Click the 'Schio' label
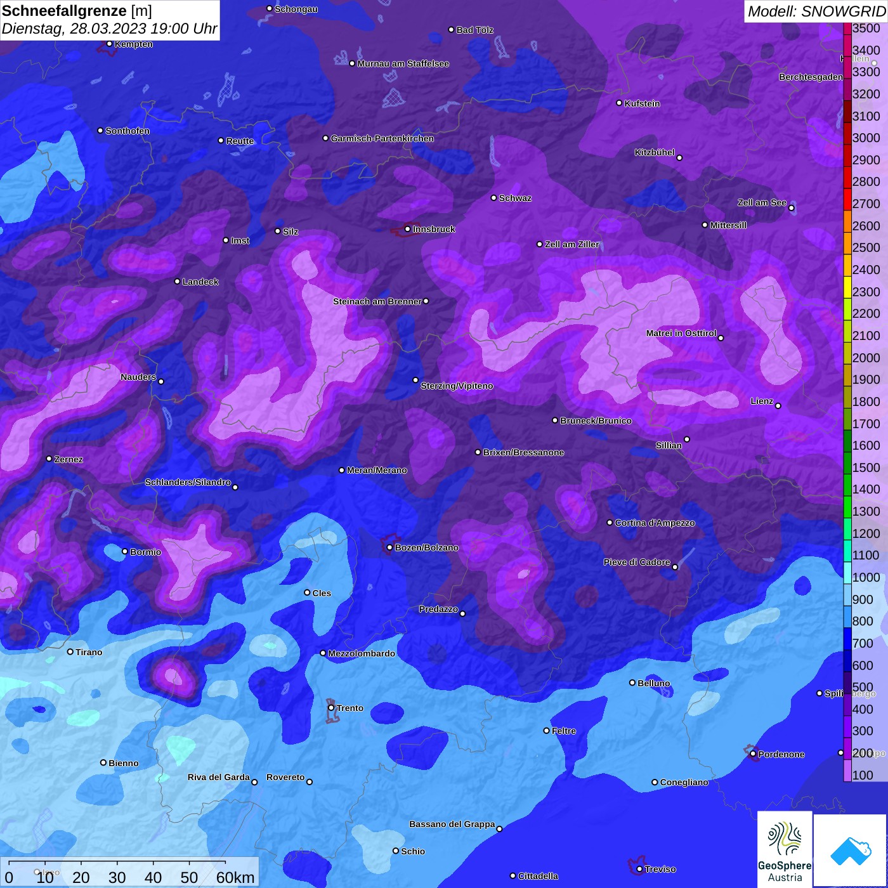The image size is (888, 888). (x=413, y=851)
